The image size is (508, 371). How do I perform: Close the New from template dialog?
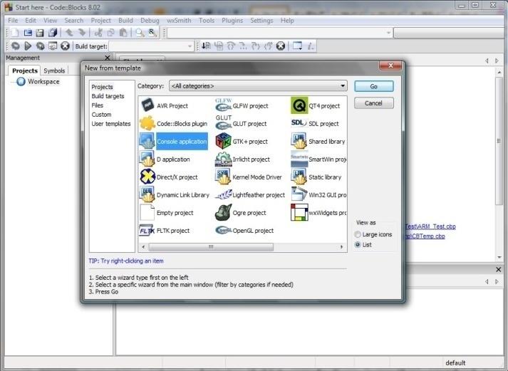[390, 66]
